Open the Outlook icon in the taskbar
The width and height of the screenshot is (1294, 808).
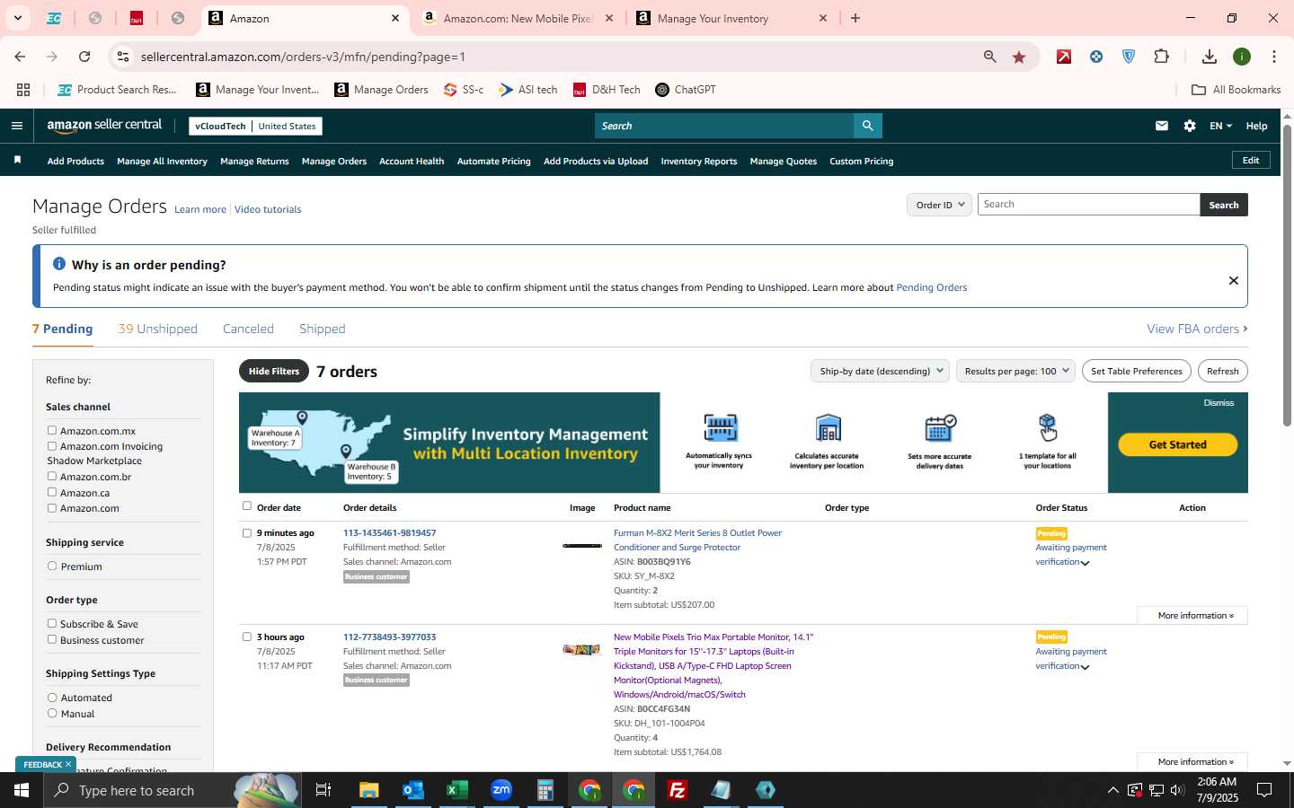pos(412,790)
